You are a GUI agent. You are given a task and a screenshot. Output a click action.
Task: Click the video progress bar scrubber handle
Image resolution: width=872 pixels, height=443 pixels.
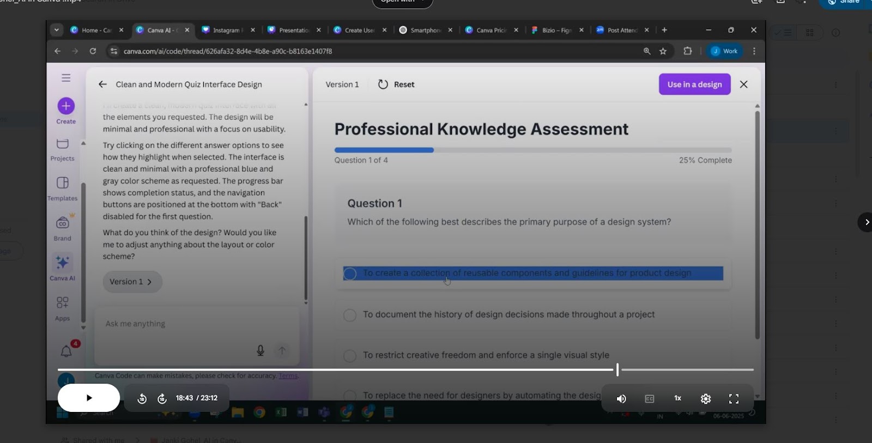(x=617, y=369)
